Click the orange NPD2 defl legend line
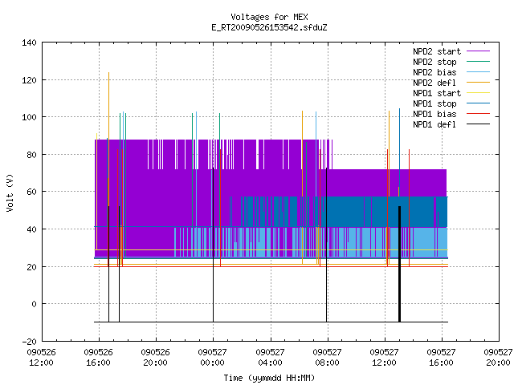The width and height of the screenshot is (514, 385). pyautogui.click(x=478, y=83)
